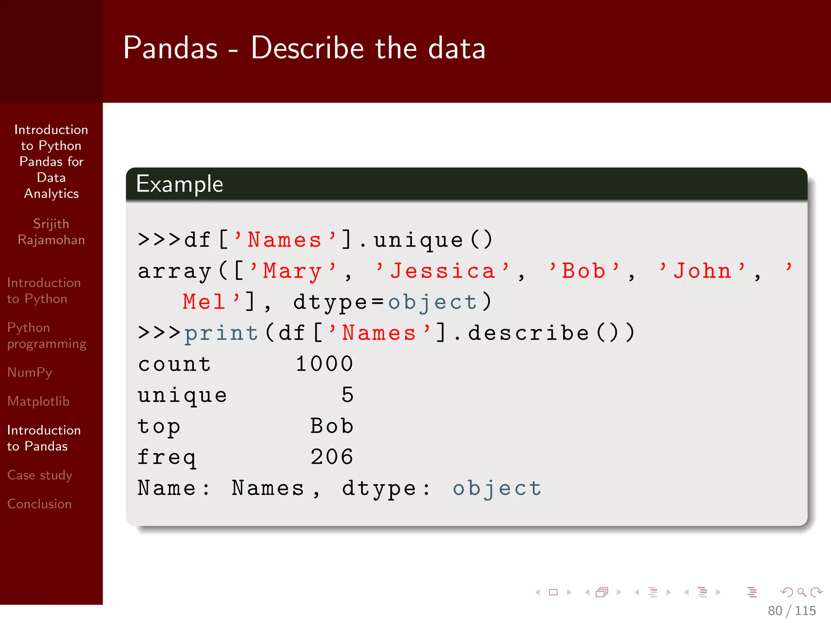Go to next subsection arrow
Viewport: 831px width, 623px height.
669,593
